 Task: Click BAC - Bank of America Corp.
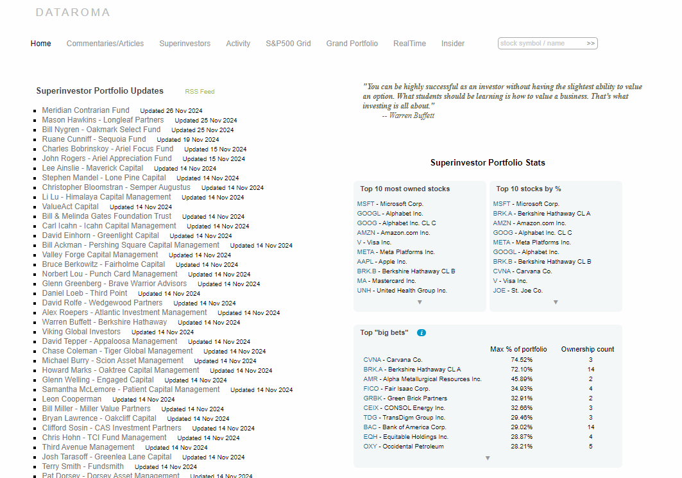404,427
